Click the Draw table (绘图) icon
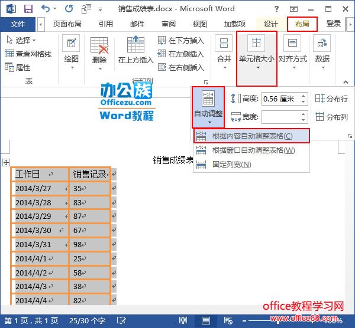355x328 pixels. pyautogui.click(x=72, y=43)
